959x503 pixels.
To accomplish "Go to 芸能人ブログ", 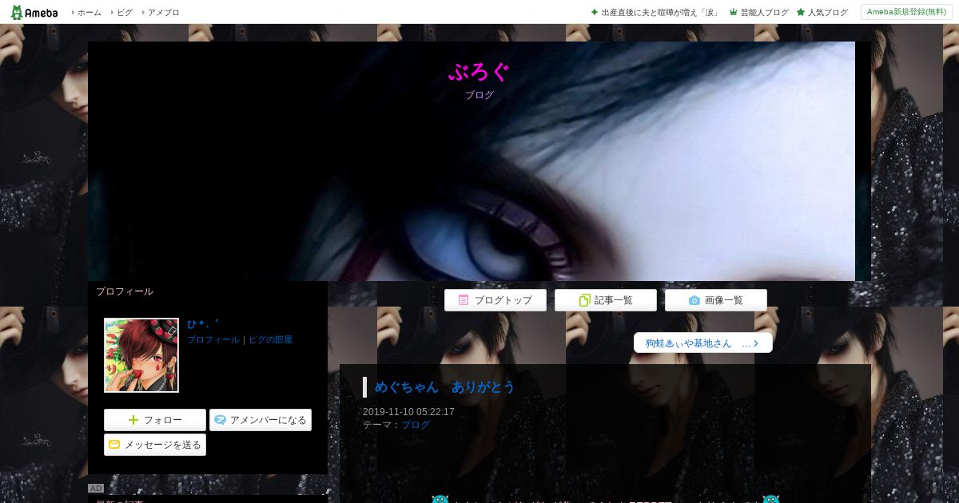I will pos(764,13).
